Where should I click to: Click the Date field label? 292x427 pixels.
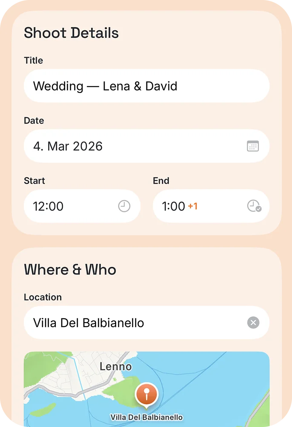[x=34, y=121]
